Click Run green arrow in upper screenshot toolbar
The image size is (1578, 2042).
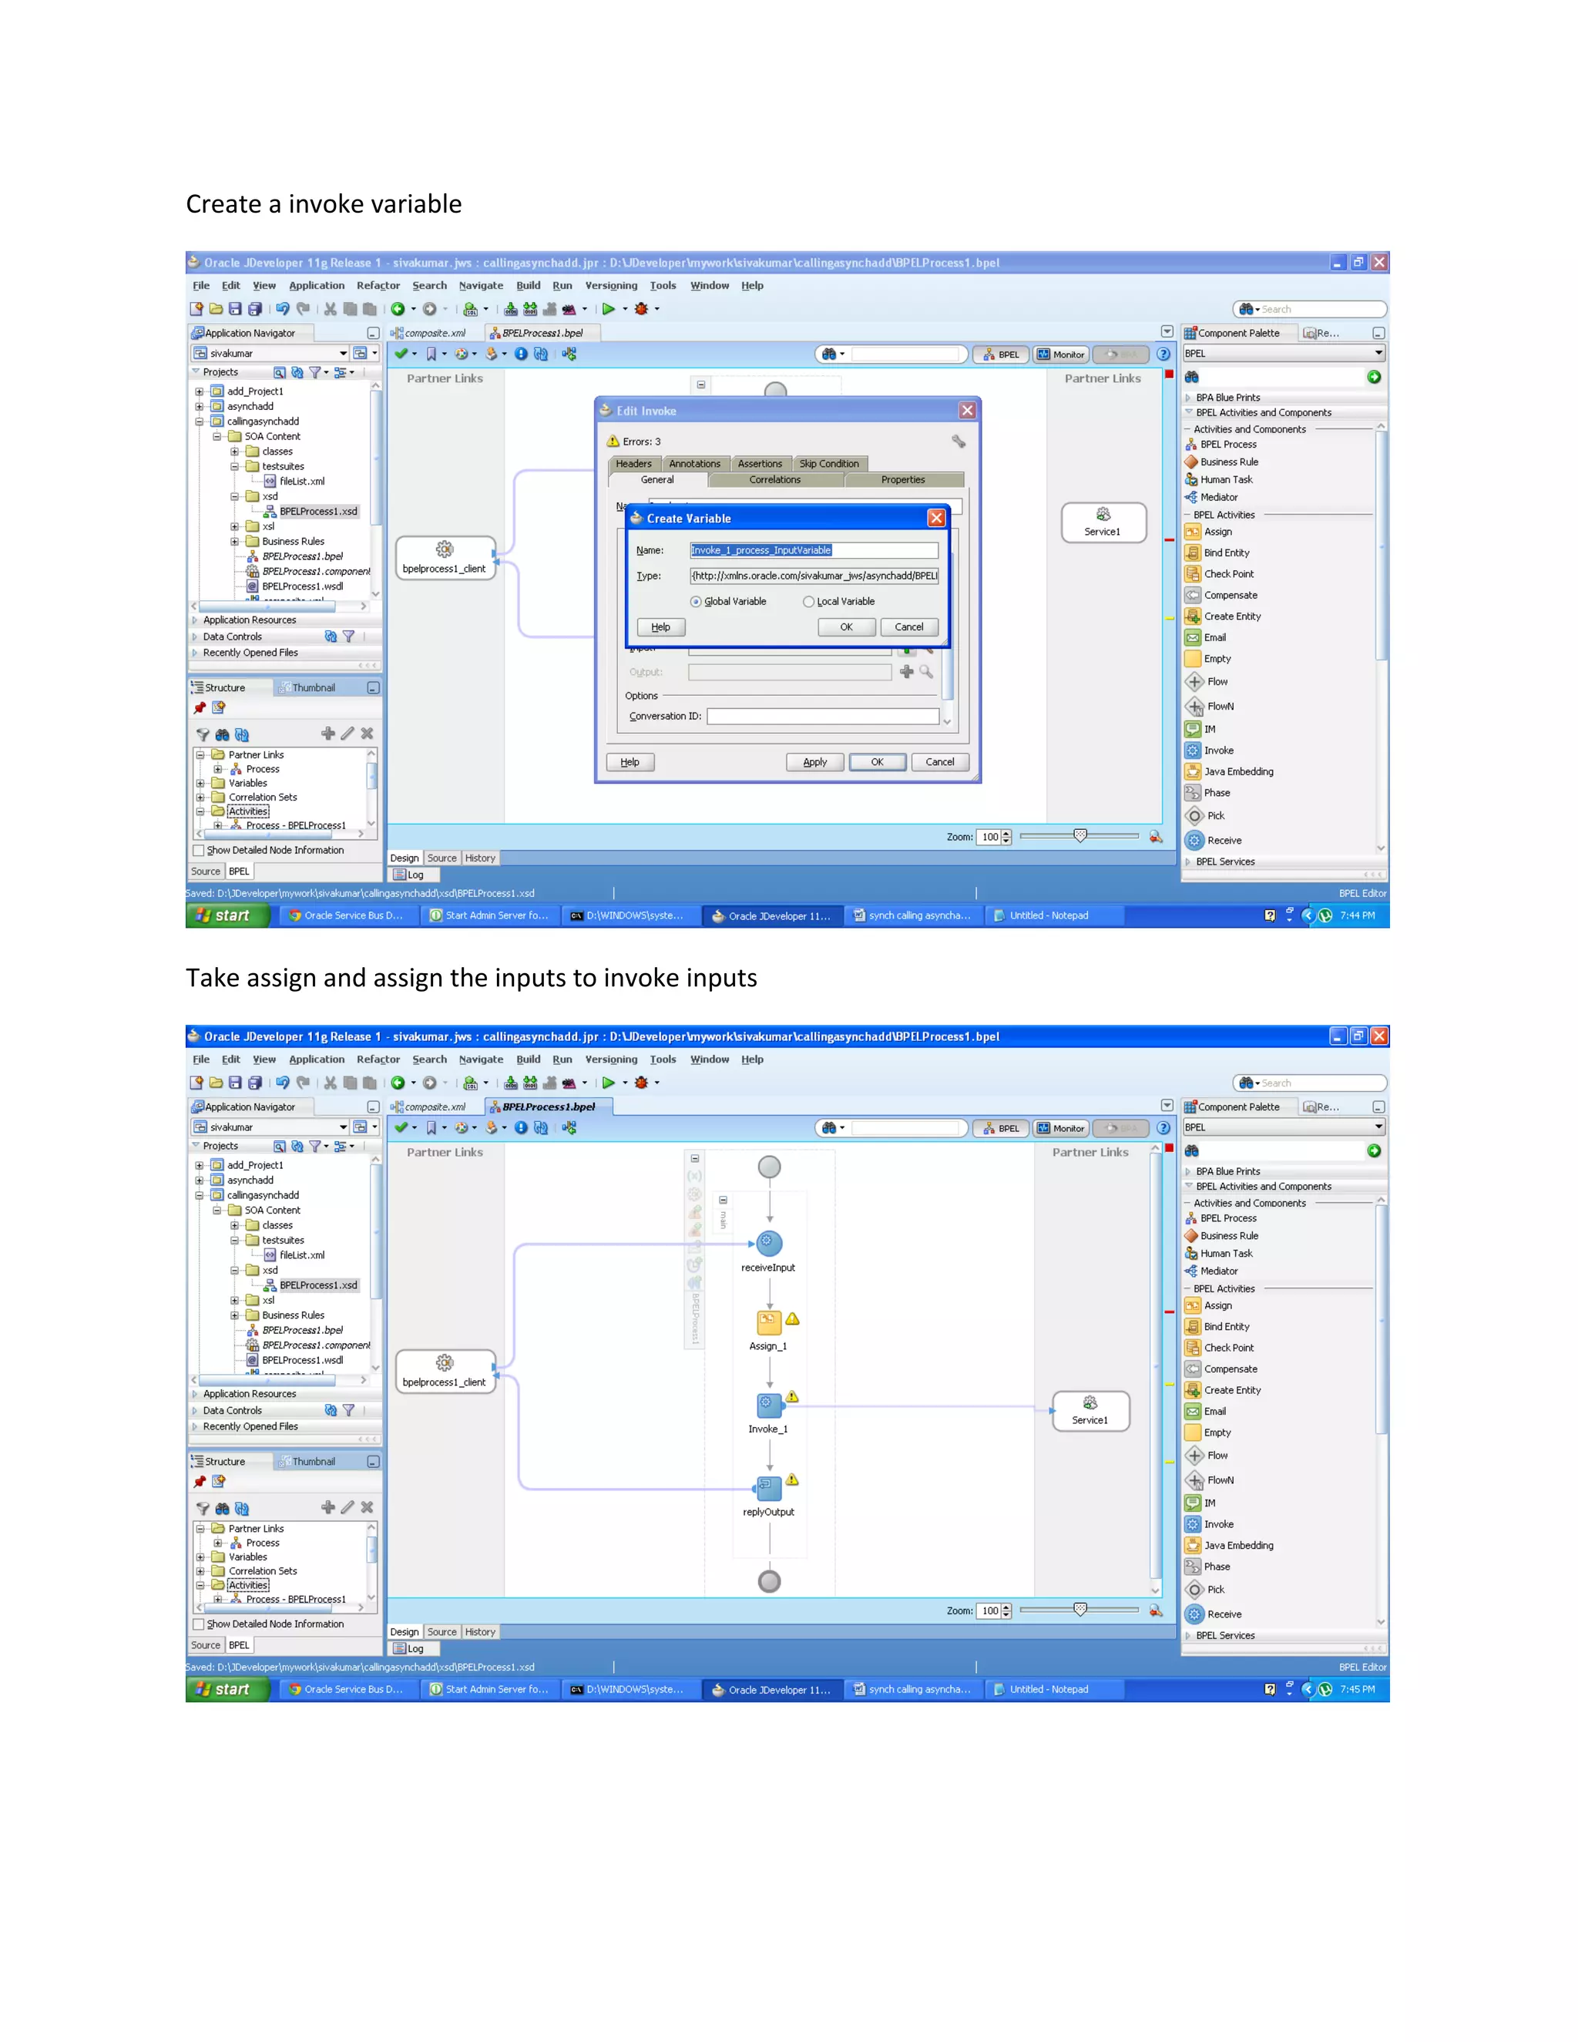pos(609,308)
